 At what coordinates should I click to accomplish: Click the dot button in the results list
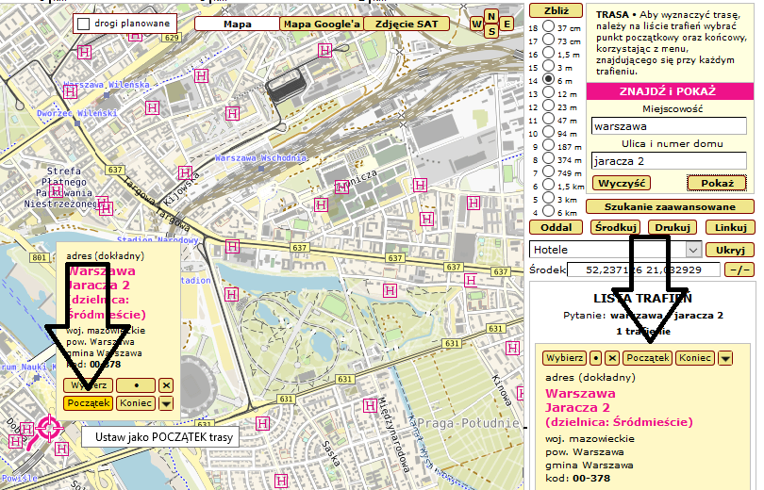(x=595, y=358)
